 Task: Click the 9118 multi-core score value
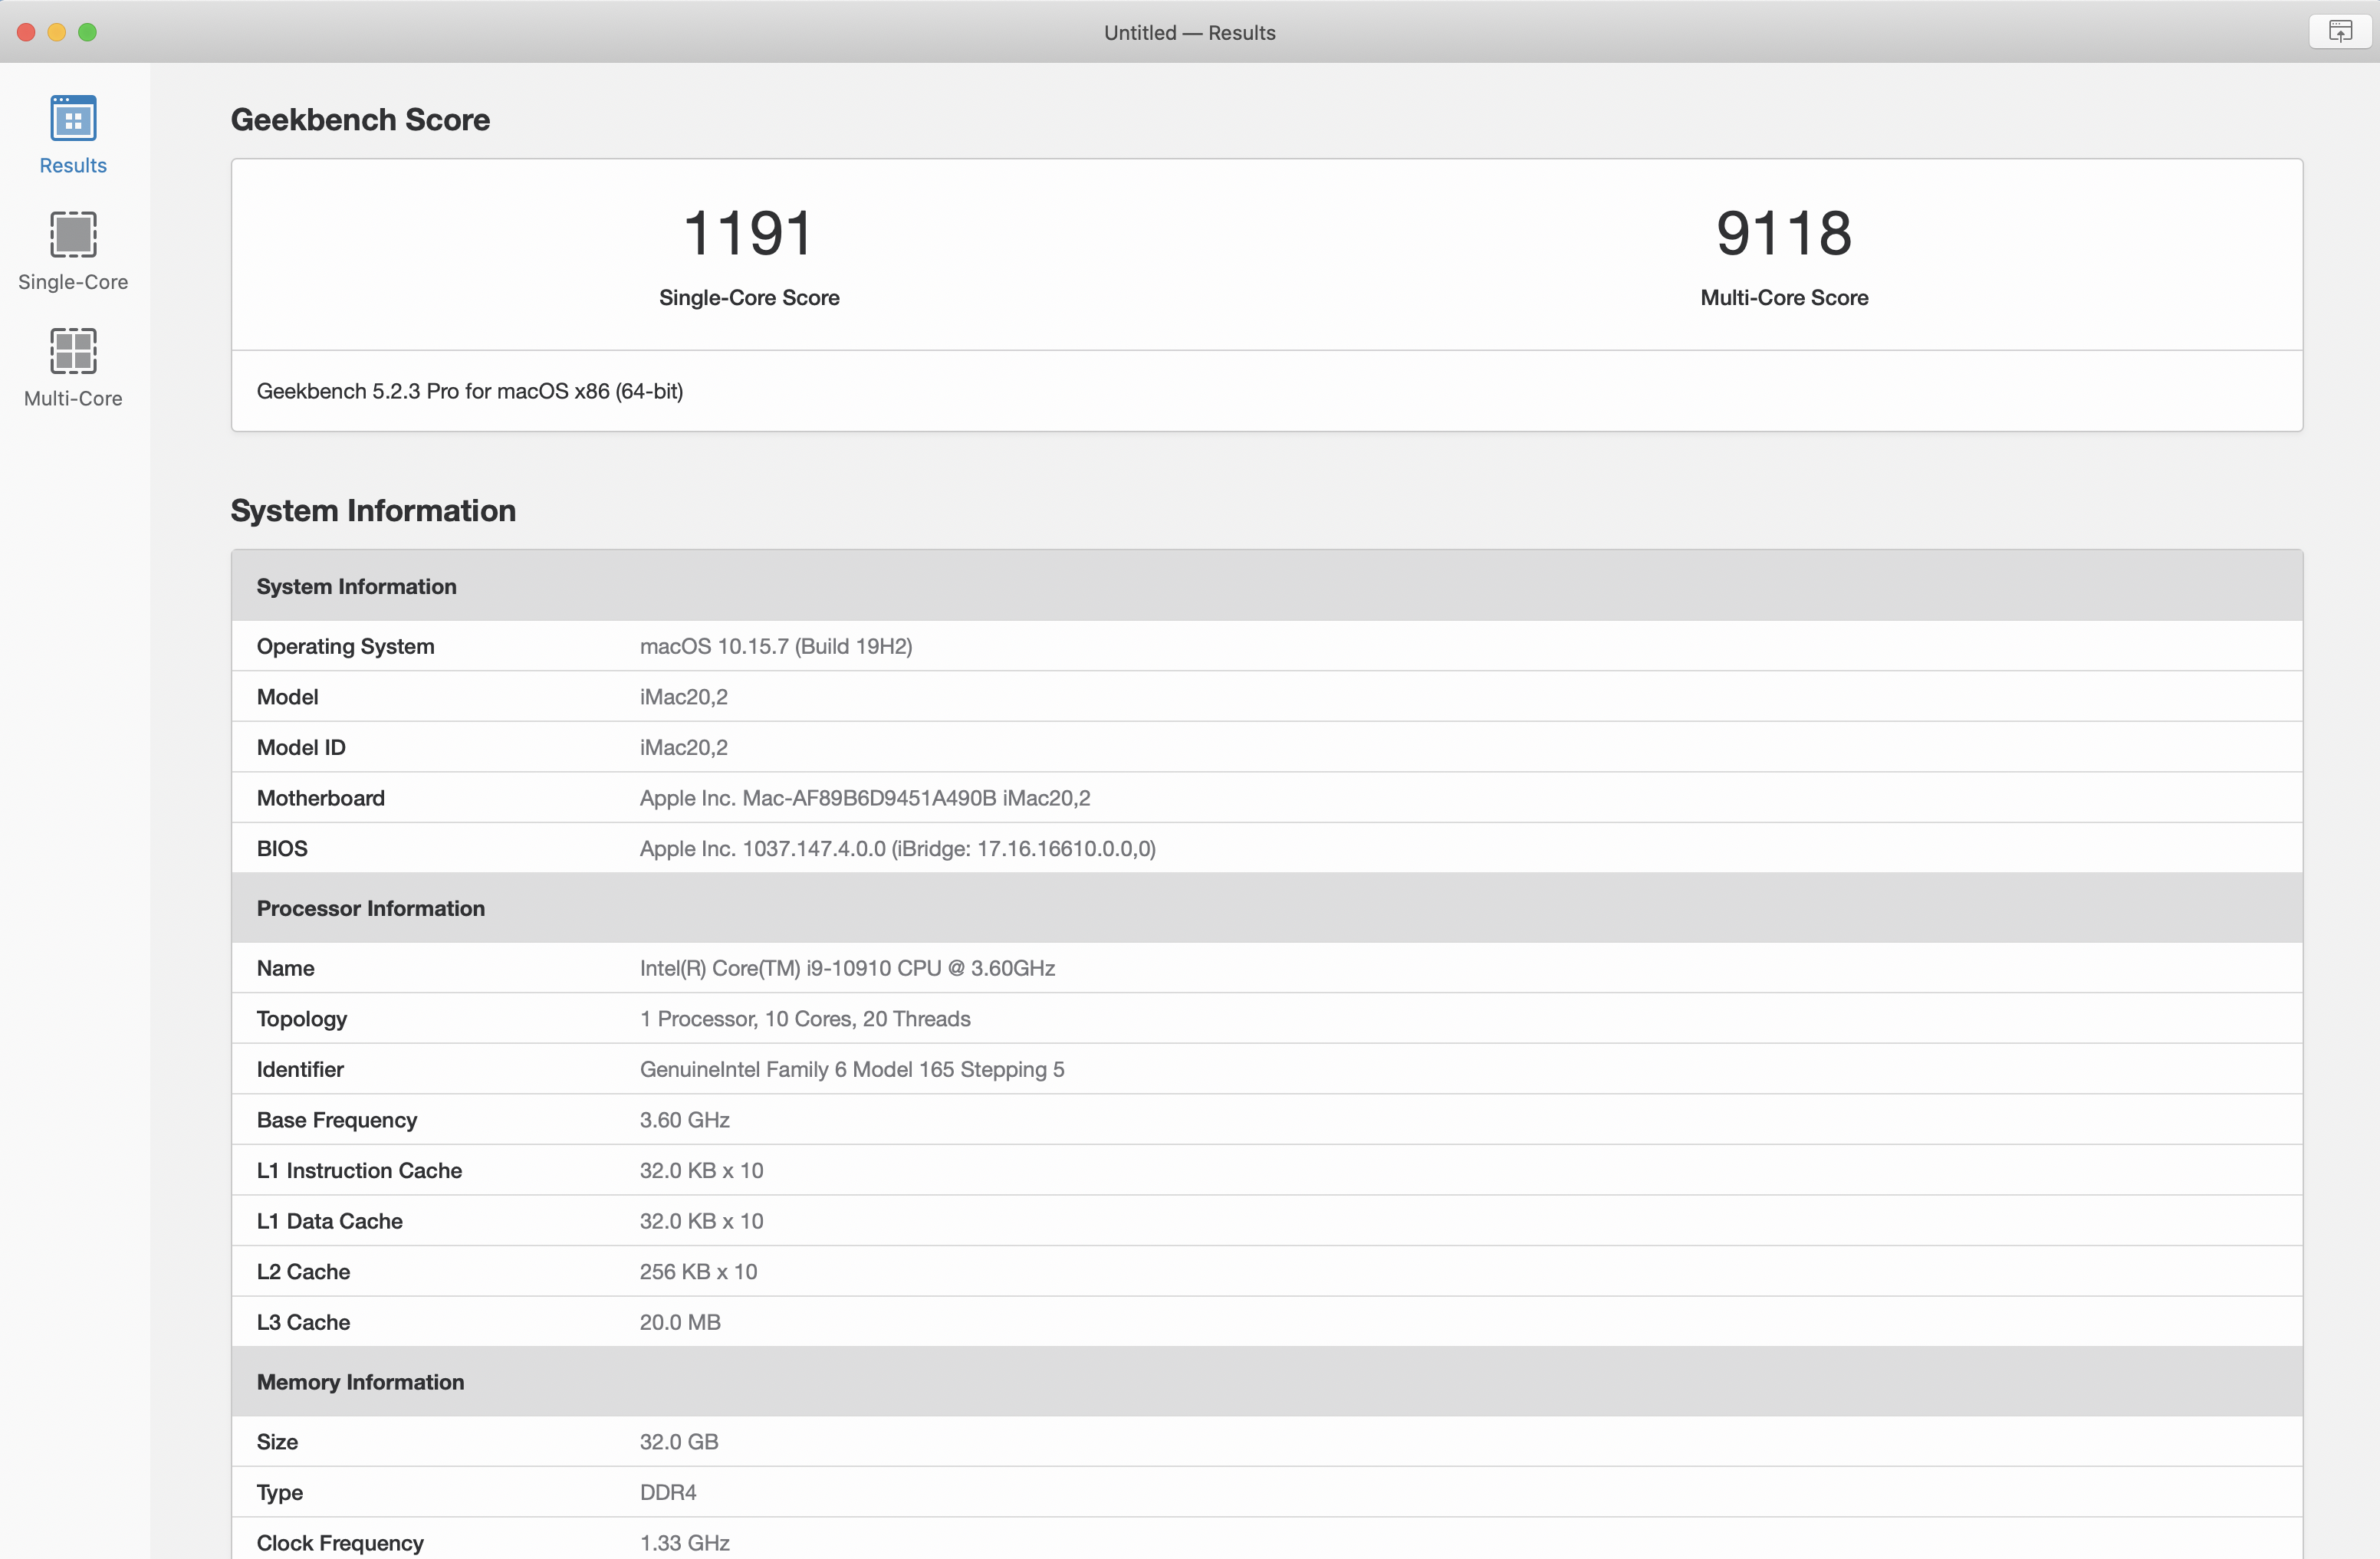[1784, 233]
